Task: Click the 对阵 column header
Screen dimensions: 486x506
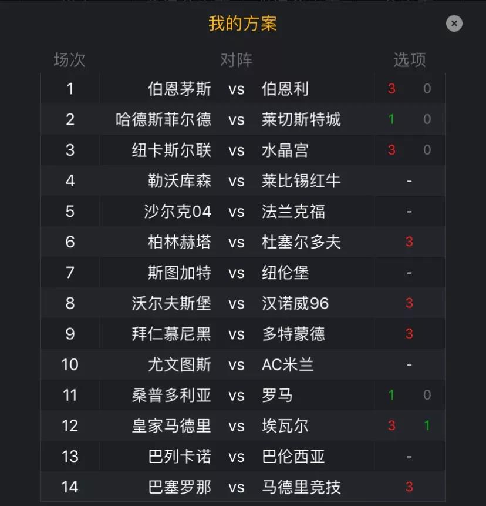Action: coord(236,60)
